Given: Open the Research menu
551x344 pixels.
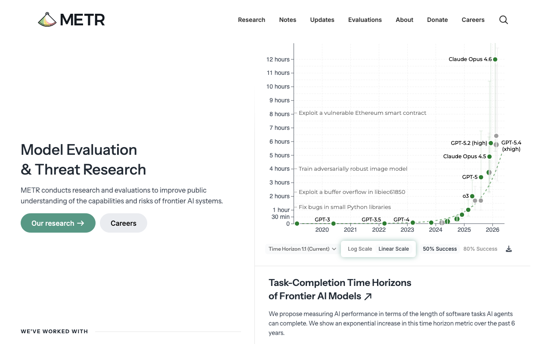Looking at the screenshot, I should (x=251, y=20).
